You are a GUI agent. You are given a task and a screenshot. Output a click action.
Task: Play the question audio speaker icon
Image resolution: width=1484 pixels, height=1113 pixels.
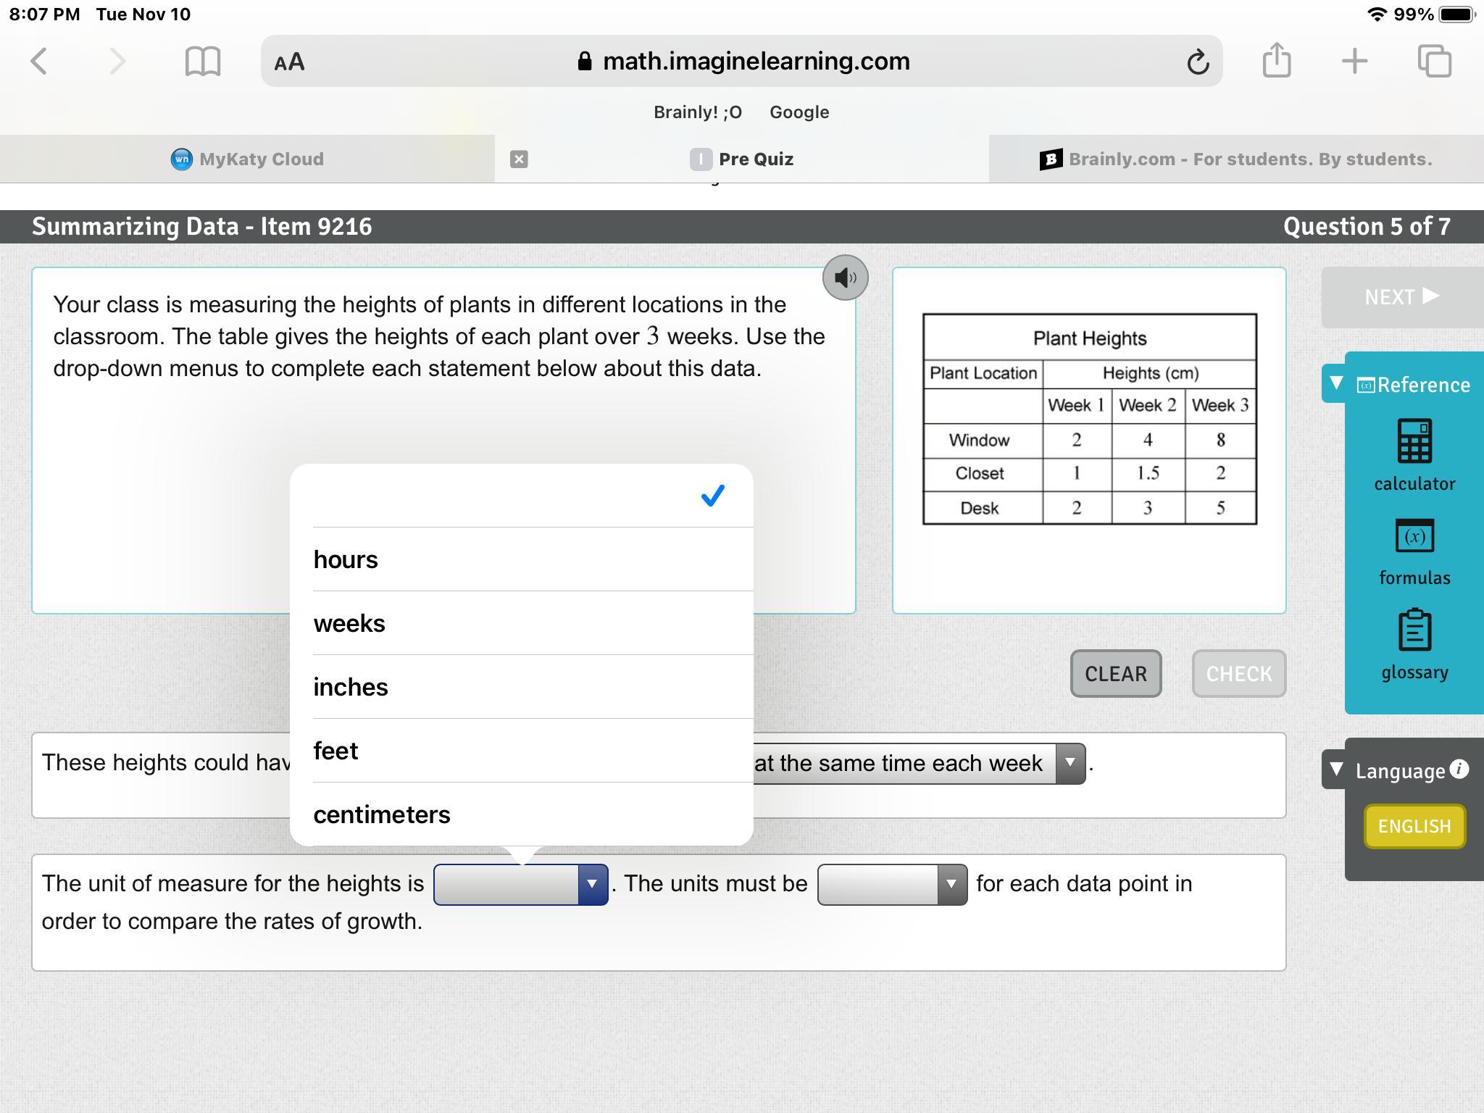tap(845, 278)
